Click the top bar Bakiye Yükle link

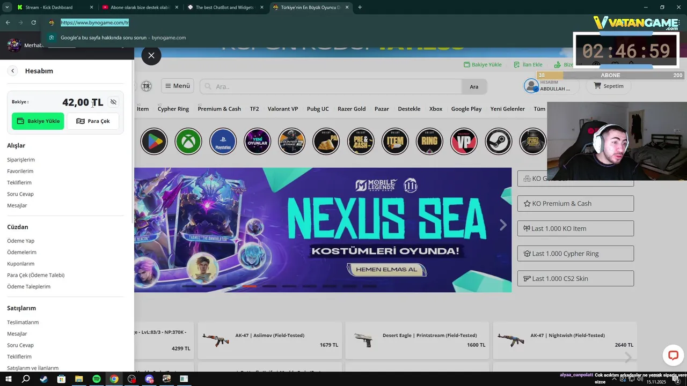pos(483,64)
